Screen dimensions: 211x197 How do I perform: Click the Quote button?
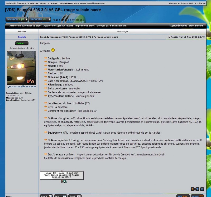[x=198, y=196]
